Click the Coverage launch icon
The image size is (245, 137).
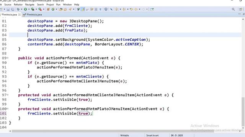click(x=33, y=9)
